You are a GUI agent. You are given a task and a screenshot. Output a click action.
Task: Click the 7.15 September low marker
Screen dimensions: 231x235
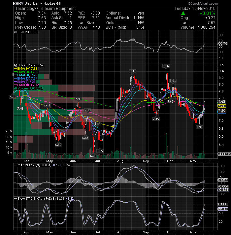(x=156, y=119)
